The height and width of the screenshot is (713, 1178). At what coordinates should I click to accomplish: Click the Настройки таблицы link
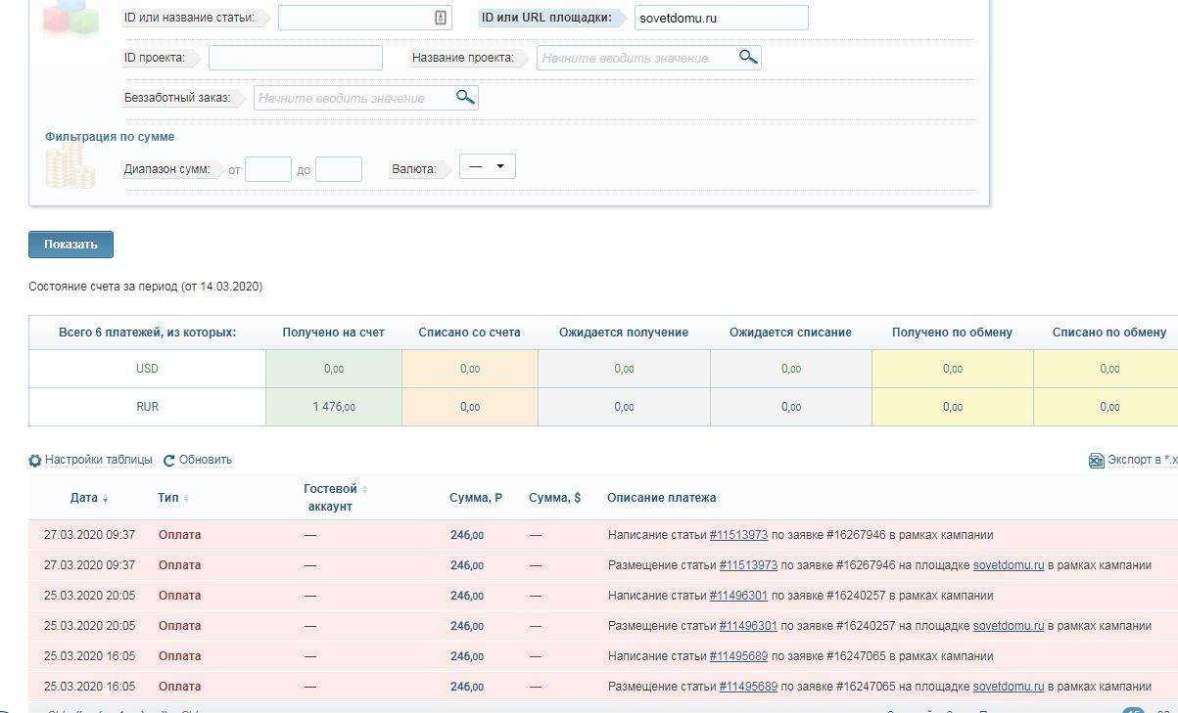tap(98, 460)
